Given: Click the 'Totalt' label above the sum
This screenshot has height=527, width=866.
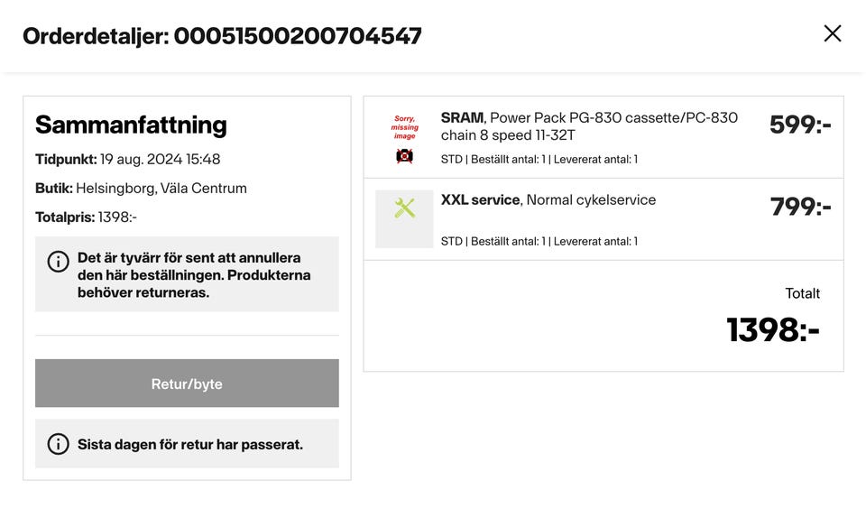Looking at the screenshot, I should tap(802, 293).
